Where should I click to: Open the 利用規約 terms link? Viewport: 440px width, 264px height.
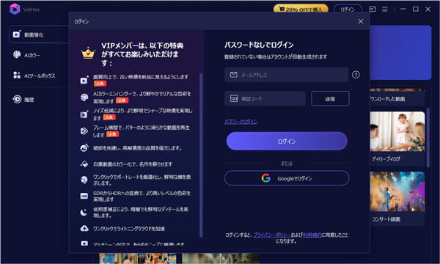click(x=312, y=235)
